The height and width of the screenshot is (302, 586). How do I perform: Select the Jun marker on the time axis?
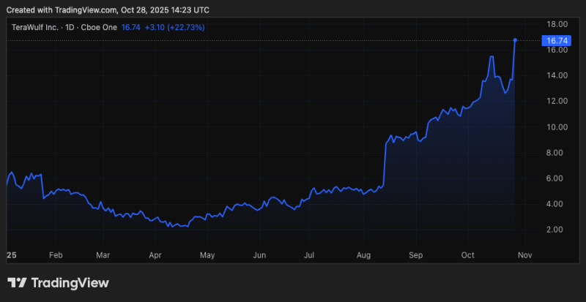tap(259, 255)
